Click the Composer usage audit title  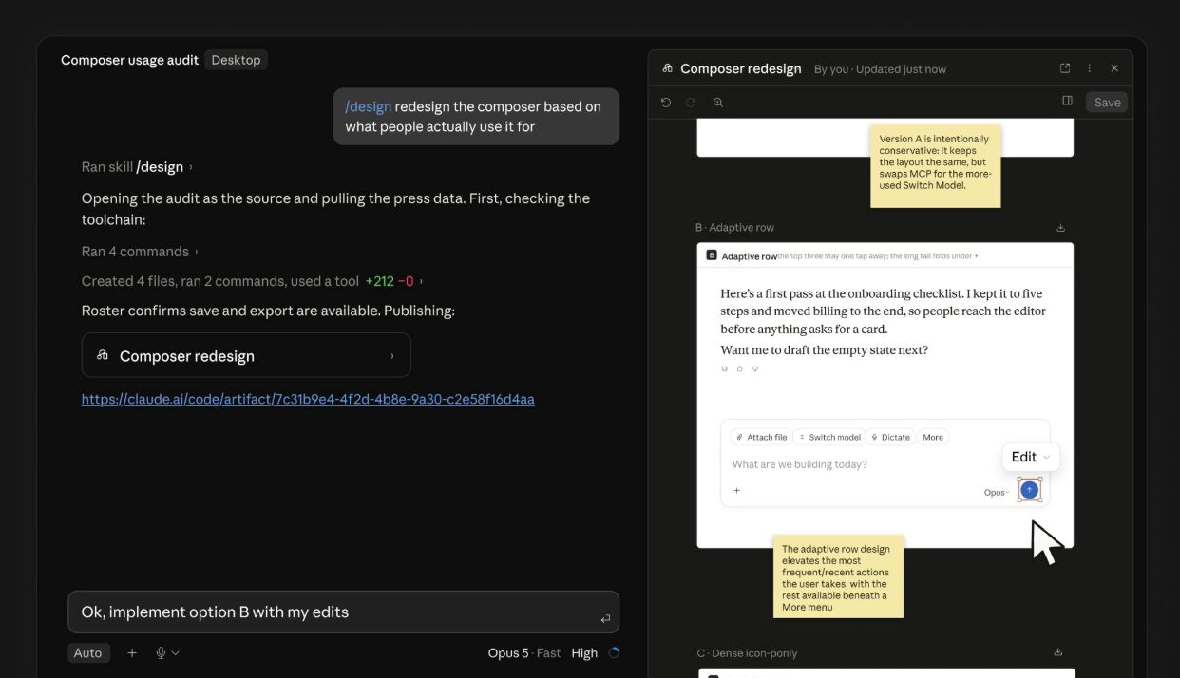[x=129, y=60]
